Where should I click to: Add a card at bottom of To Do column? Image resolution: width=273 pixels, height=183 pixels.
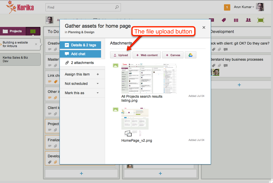[81, 173]
